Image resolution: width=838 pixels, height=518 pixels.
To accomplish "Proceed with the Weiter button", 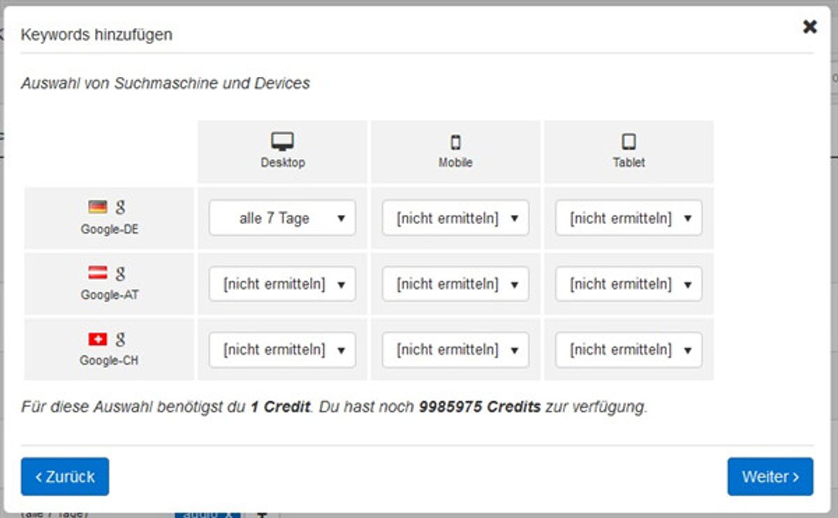I will (770, 477).
